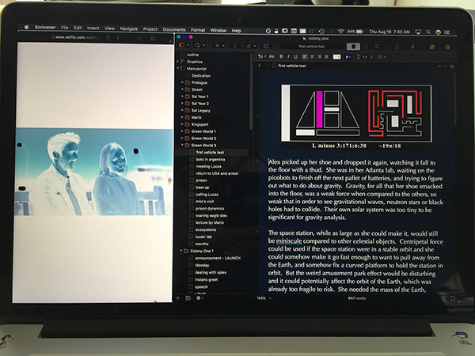Open the orange Inspector info icon
The image size is (475, 356).
447,47
